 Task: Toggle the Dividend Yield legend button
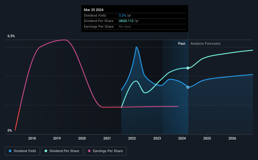22,151
